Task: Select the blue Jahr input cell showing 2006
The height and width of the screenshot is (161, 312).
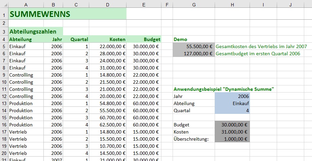Action: pos(232,96)
